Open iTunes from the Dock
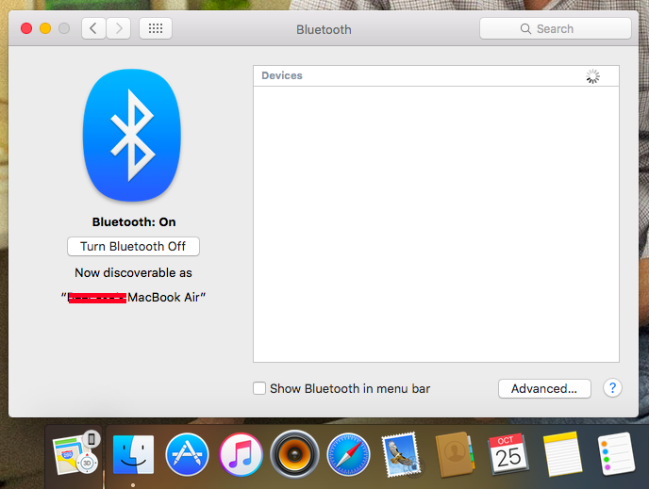Viewport: 649px width, 489px height. pyautogui.click(x=241, y=454)
